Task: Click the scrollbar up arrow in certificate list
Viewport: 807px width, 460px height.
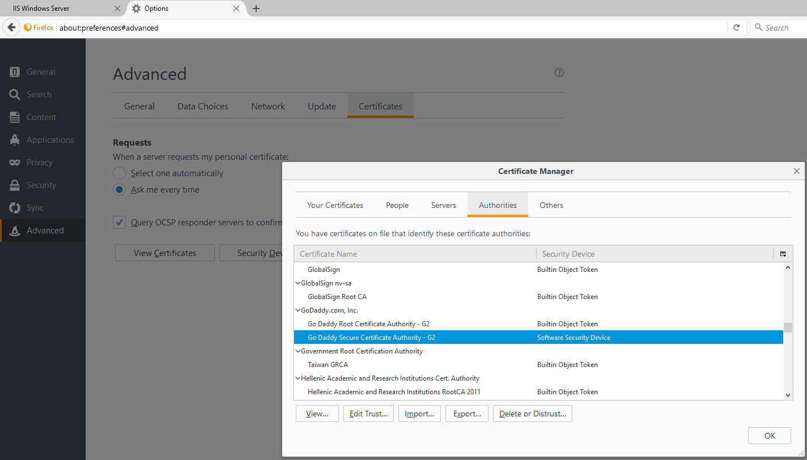Action: [788, 267]
